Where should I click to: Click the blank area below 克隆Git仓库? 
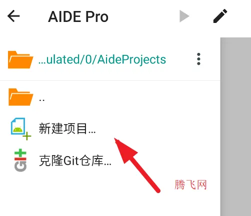(110, 196)
